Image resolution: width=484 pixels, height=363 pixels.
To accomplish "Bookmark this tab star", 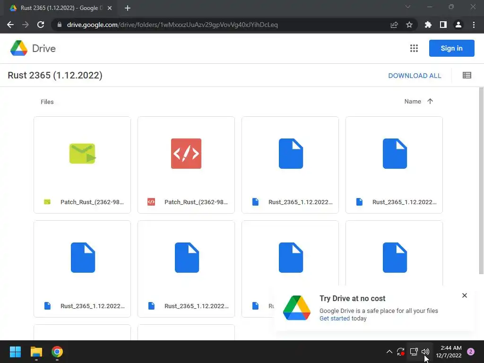I will [x=409, y=25].
